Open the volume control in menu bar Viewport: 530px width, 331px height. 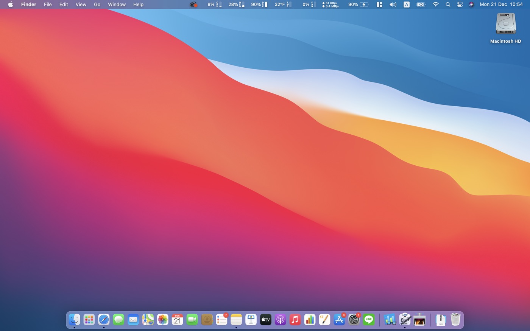[393, 5]
